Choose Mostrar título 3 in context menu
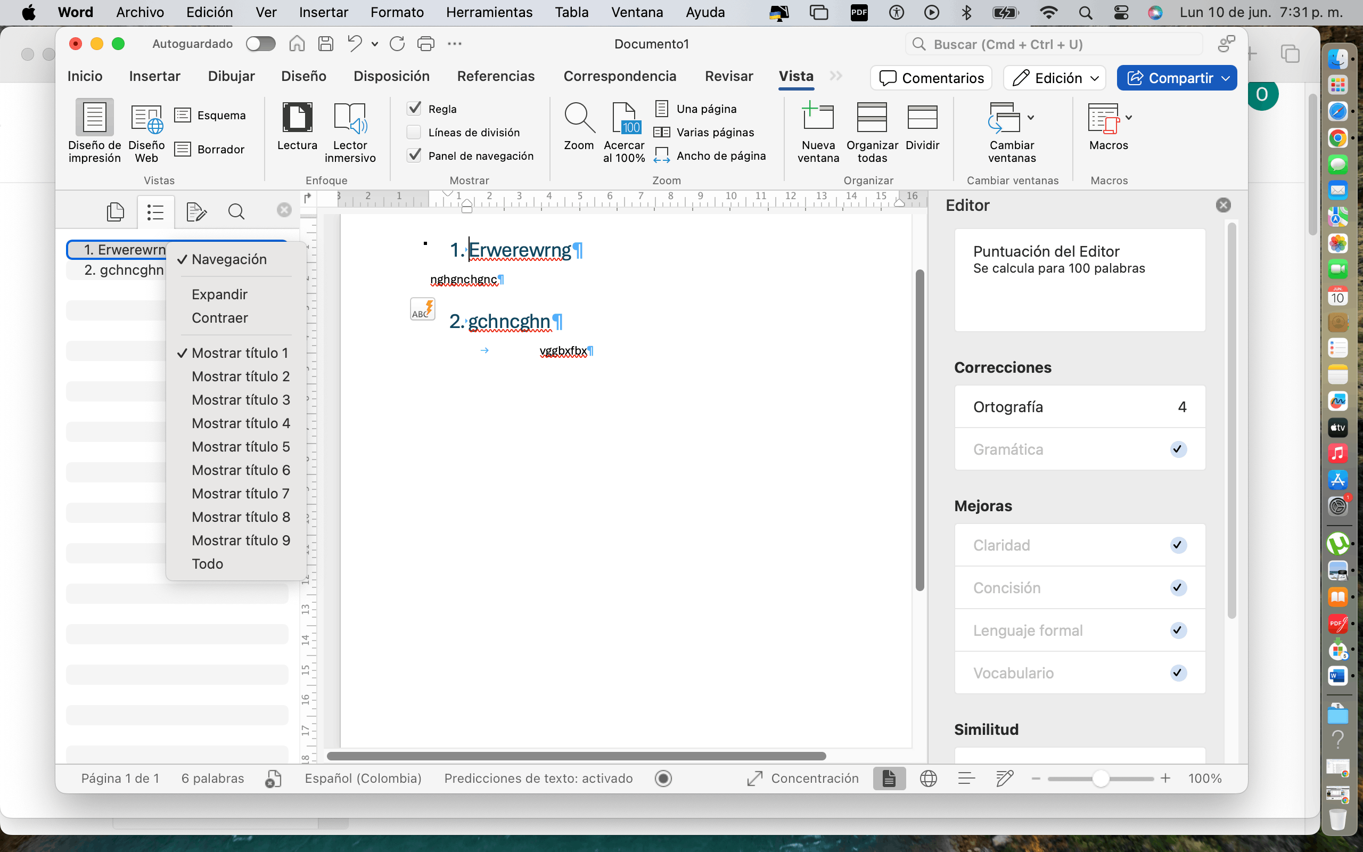This screenshot has height=852, width=1363. point(241,399)
